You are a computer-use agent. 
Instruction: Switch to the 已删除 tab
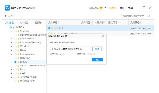[38, 22]
